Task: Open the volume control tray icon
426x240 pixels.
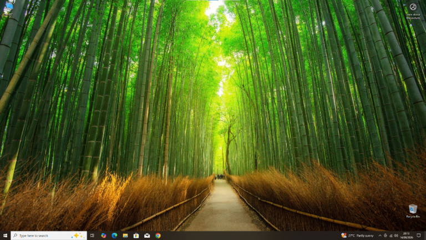Action: pos(396,236)
